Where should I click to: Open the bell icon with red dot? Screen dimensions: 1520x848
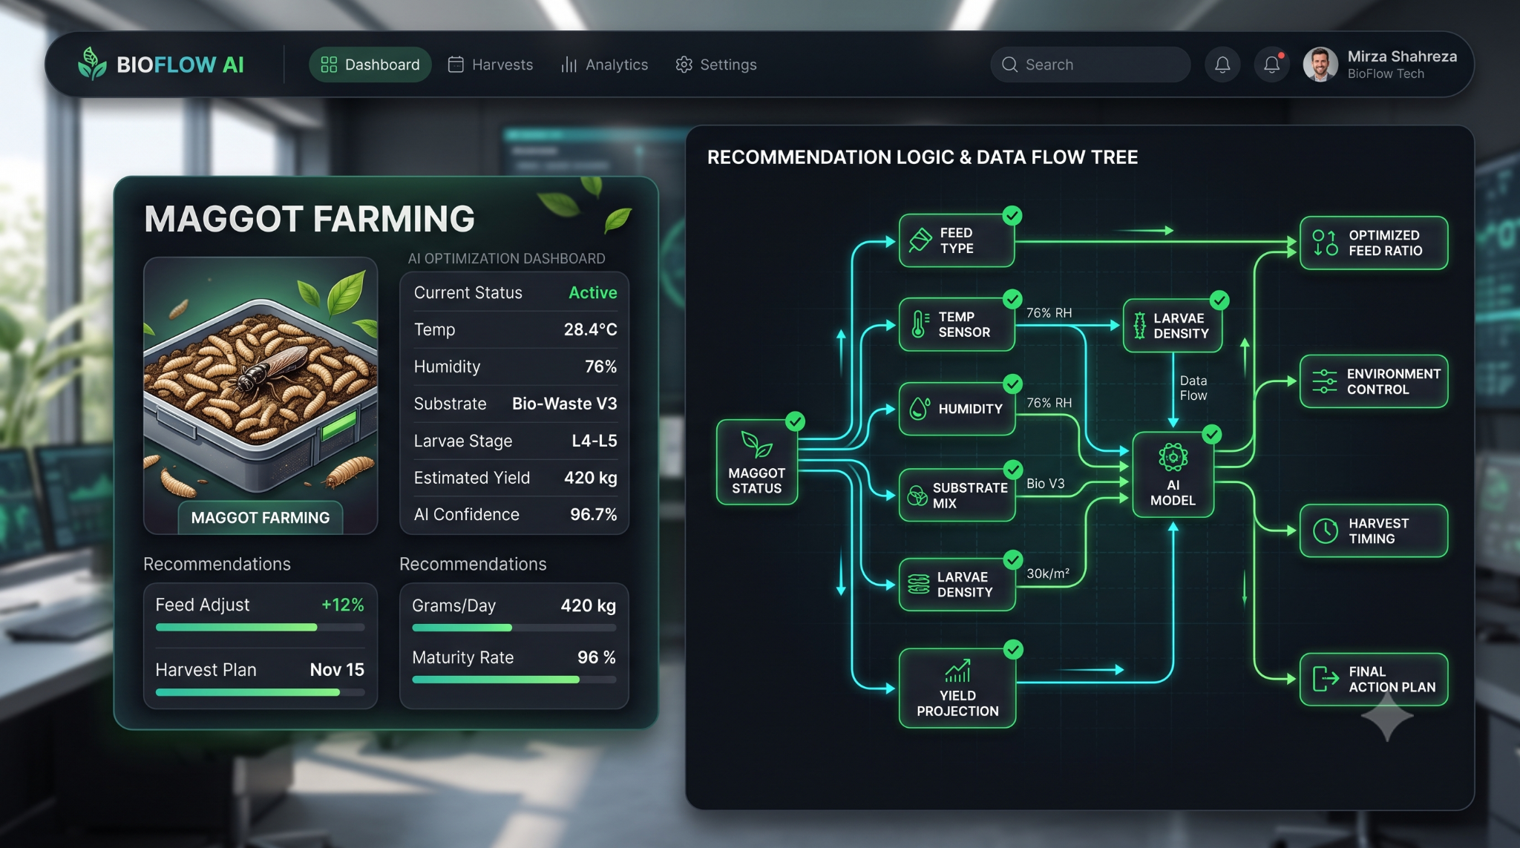[x=1272, y=65]
